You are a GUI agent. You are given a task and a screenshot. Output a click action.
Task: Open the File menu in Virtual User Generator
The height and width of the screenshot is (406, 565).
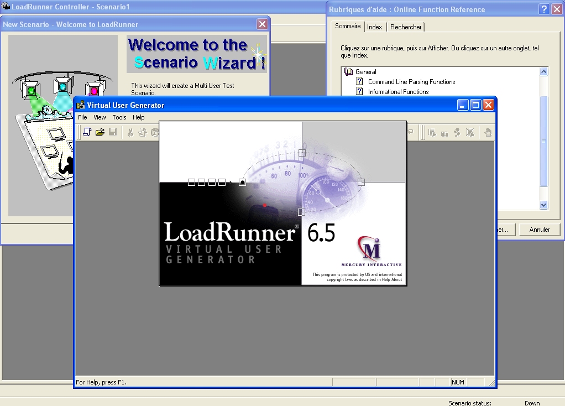(x=82, y=117)
